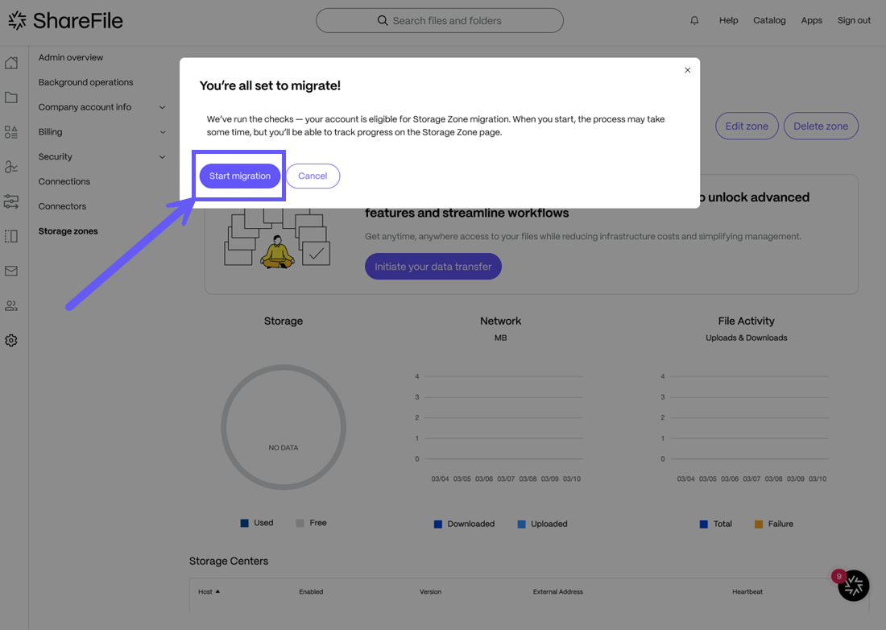Open the panel layout sidebar icon
The height and width of the screenshot is (630, 886).
[x=11, y=236]
